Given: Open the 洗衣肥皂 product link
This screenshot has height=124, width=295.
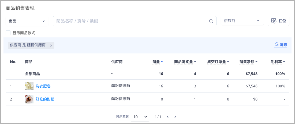Looking at the screenshot, I should (43, 86).
